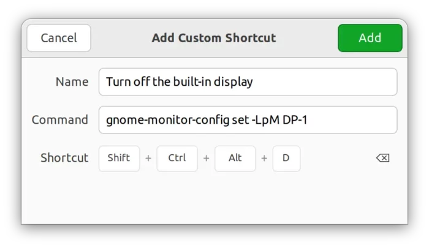The width and height of the screenshot is (429, 248).
Task: Click the Add Custom Shortcut title
Action: [214, 38]
